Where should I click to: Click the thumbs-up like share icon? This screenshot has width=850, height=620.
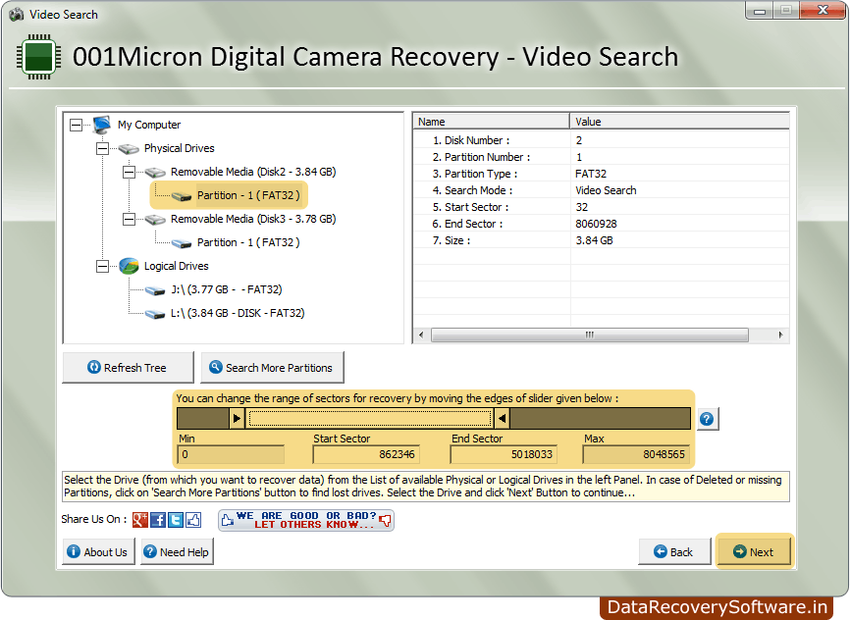click(193, 520)
